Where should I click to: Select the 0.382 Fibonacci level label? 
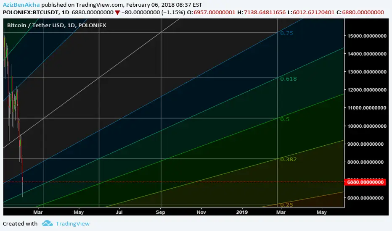(x=288, y=159)
